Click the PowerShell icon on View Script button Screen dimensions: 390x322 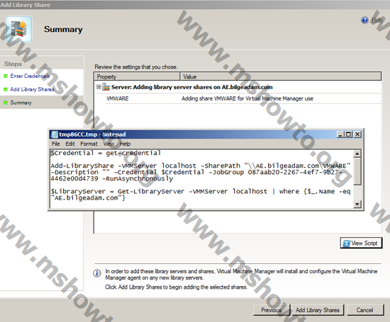pyautogui.click(x=346, y=243)
